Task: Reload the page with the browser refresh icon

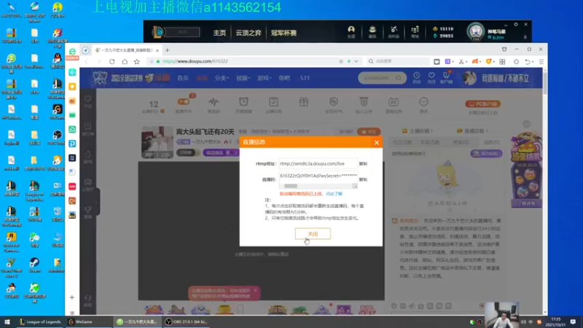Action: click(x=112, y=61)
